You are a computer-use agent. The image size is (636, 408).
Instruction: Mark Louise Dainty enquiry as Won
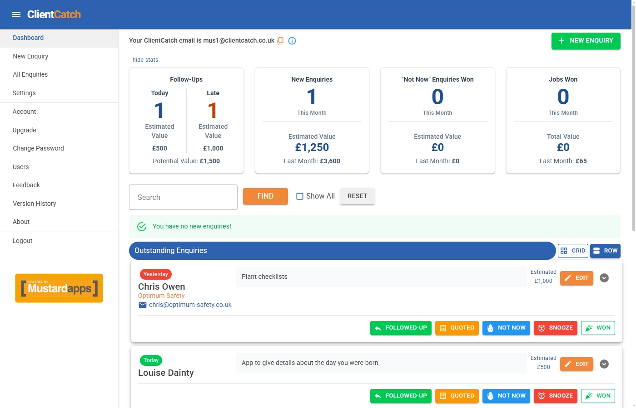[598, 396]
